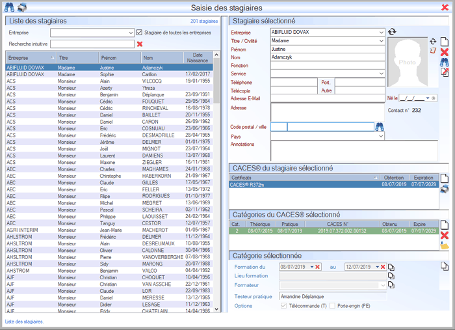Sort the list by Entreprise column header
The image size is (455, 330).
pyautogui.click(x=31, y=58)
